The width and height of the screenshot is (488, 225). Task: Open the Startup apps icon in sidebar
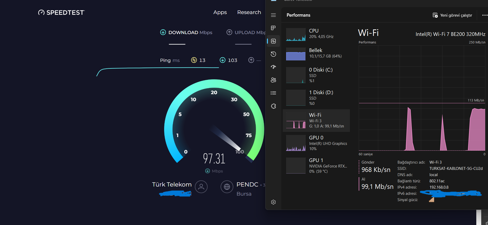pyautogui.click(x=273, y=67)
